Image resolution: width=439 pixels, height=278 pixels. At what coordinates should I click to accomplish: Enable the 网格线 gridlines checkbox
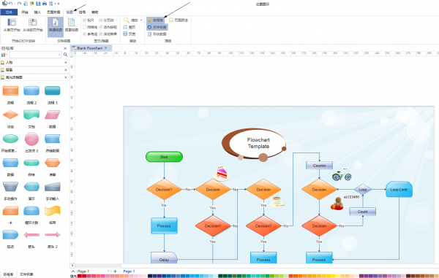[84, 27]
